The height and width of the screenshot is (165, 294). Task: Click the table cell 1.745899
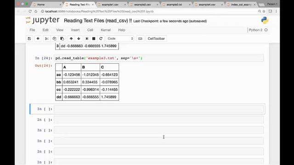point(109,97)
